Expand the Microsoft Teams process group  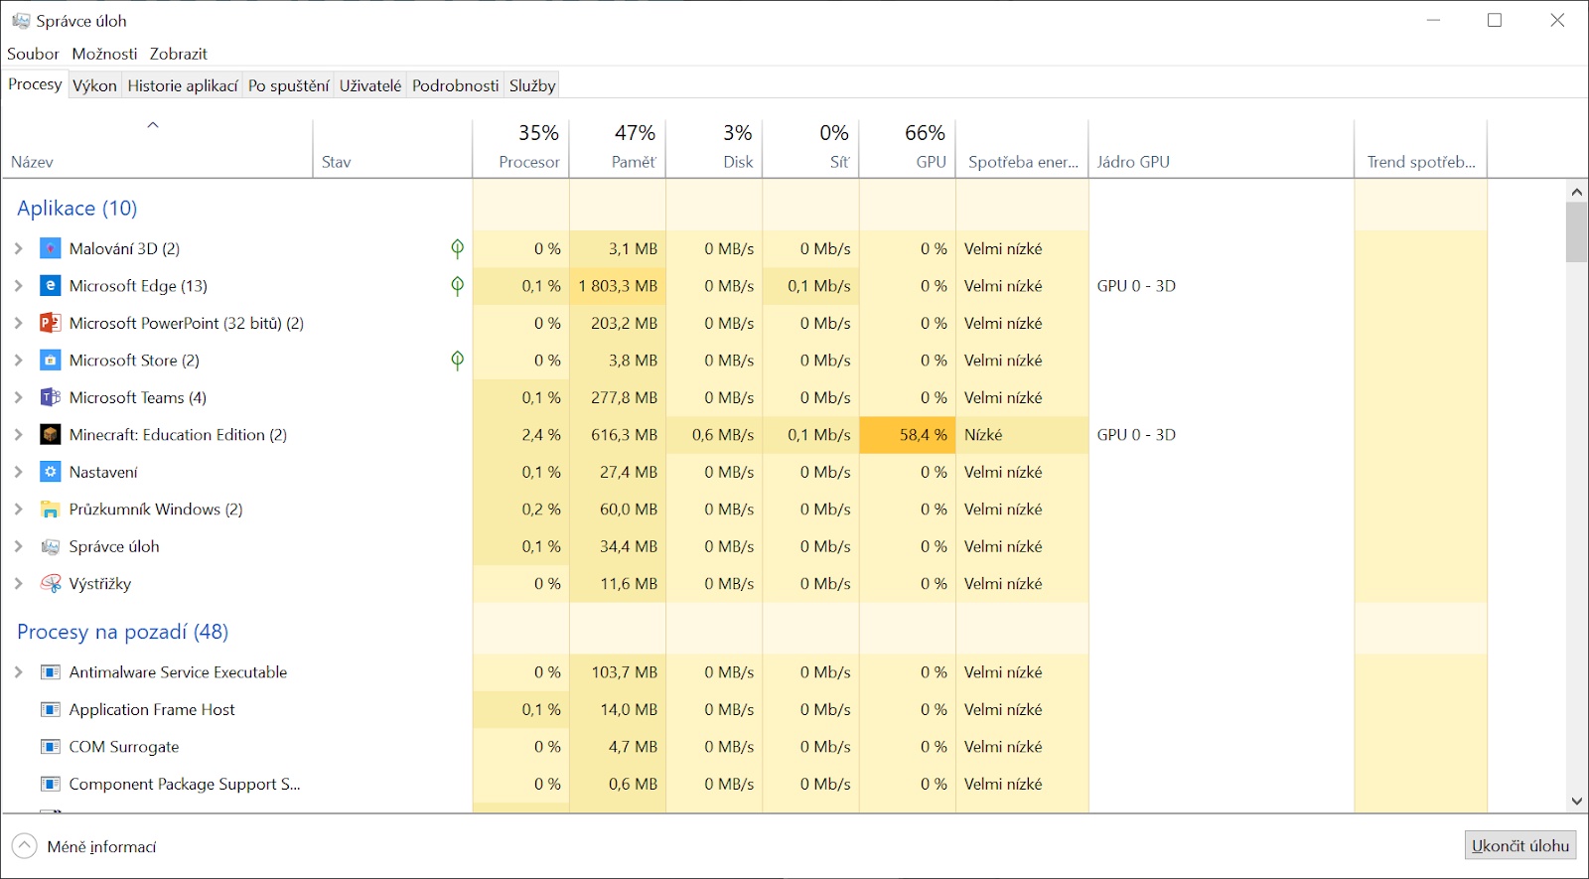(x=18, y=397)
